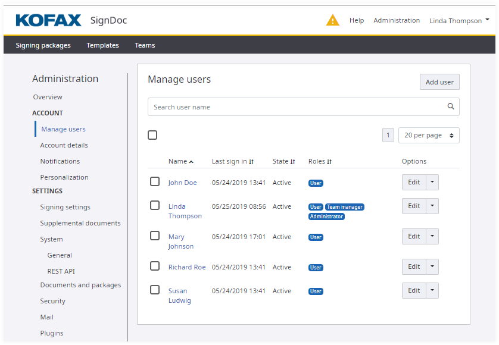Open the Templates tab

[102, 45]
